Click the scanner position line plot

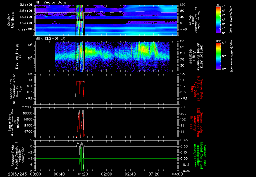[x=106, y=122]
